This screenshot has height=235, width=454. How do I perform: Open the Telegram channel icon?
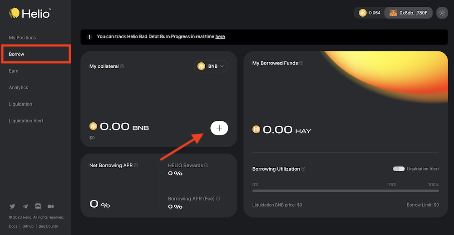click(x=25, y=206)
